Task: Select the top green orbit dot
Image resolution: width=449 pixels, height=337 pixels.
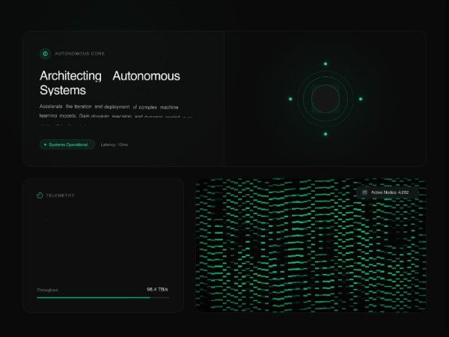Action: coord(325,64)
